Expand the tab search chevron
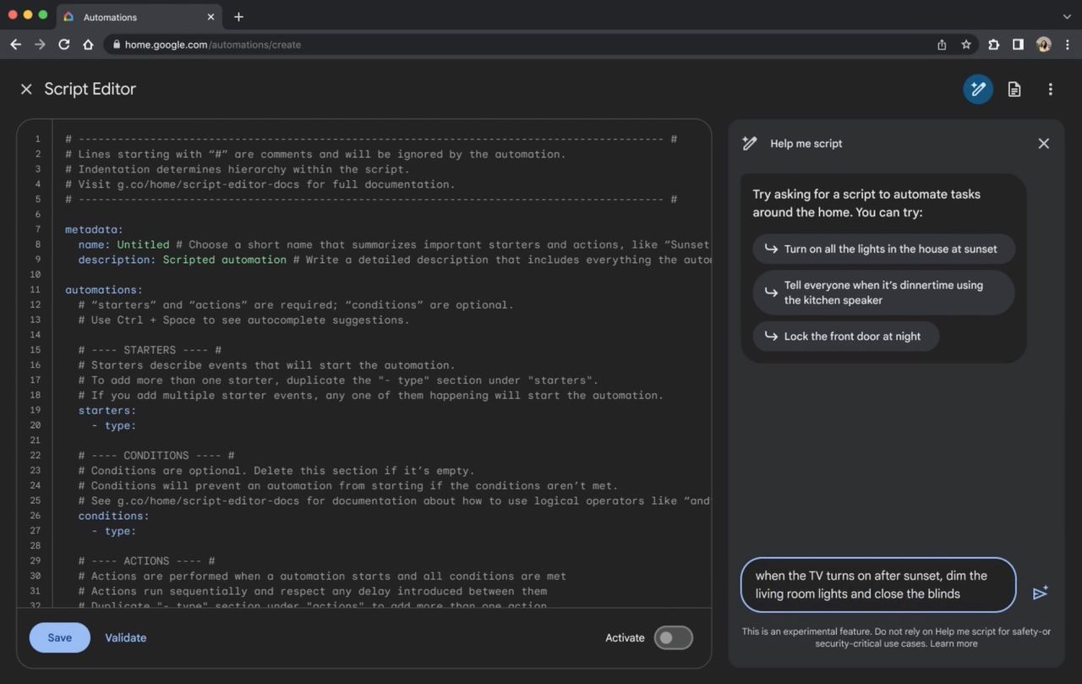Viewport: 1082px width, 684px height. [x=1067, y=17]
